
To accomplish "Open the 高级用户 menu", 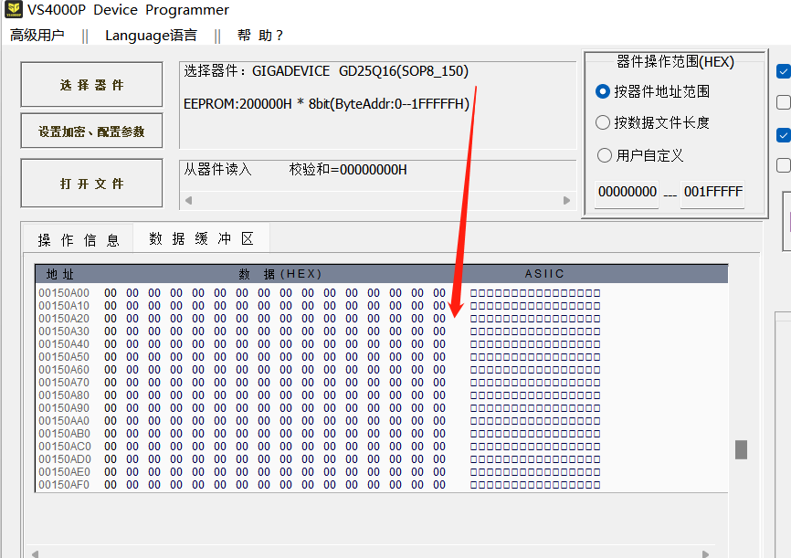I will (x=37, y=36).
